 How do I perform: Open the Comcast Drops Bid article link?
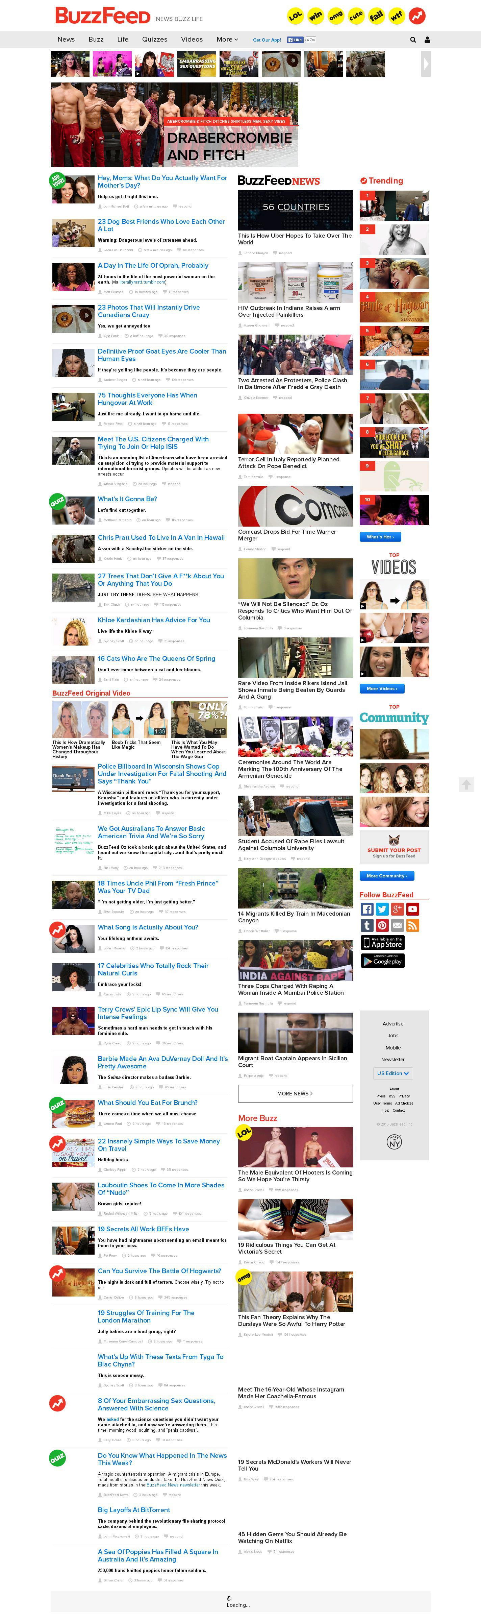(286, 535)
